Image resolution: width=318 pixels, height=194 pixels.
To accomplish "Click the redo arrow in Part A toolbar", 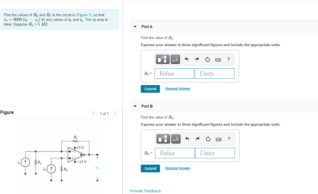I will pyautogui.click(x=197, y=59).
